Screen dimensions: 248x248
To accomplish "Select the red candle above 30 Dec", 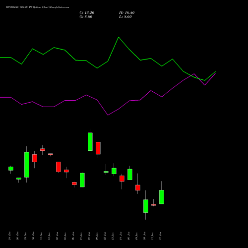I will pyautogui.click(x=35, y=158).
